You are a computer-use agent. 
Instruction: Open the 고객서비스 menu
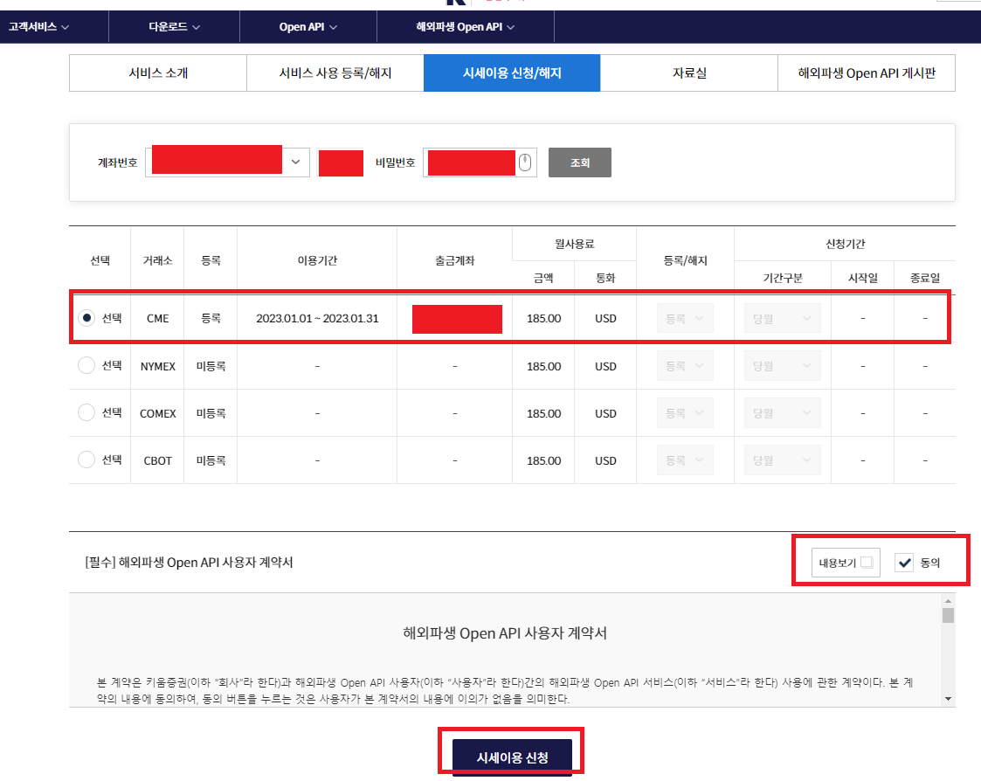point(38,27)
